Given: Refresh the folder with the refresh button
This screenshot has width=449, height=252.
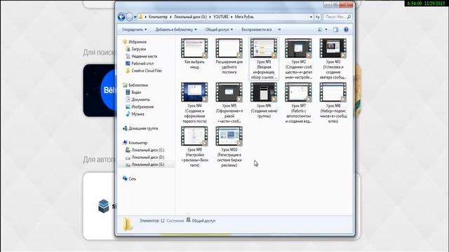Looking at the screenshot, I should click(318, 17).
